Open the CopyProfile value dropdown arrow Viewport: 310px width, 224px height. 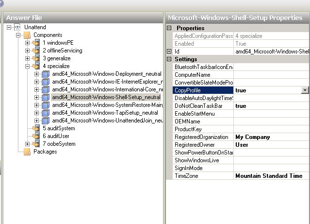click(x=305, y=90)
